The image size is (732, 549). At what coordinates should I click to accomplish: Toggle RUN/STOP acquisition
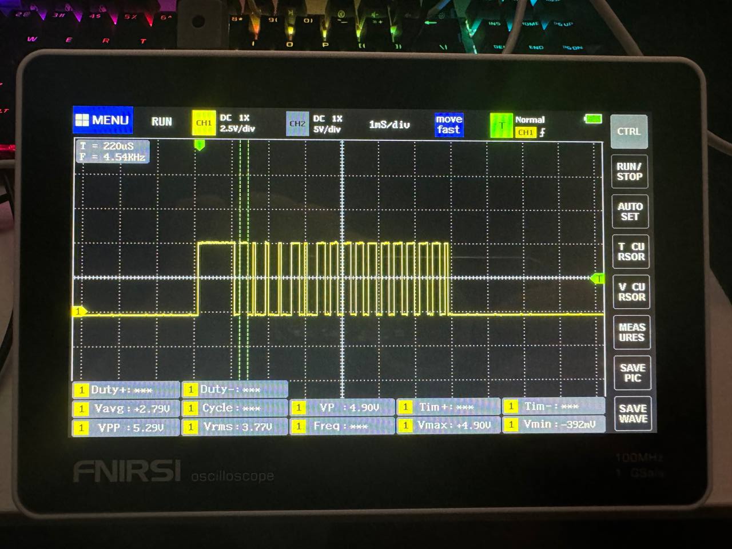pos(629,172)
